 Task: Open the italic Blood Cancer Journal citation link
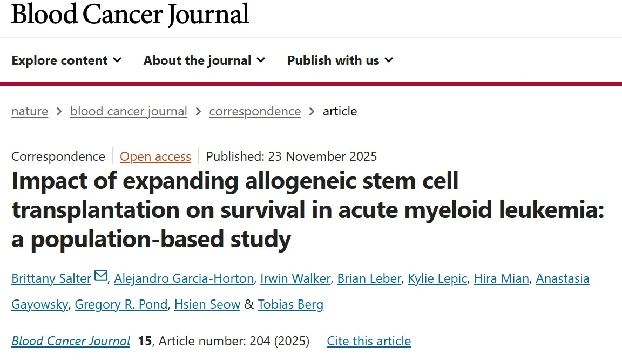pyautogui.click(x=71, y=341)
